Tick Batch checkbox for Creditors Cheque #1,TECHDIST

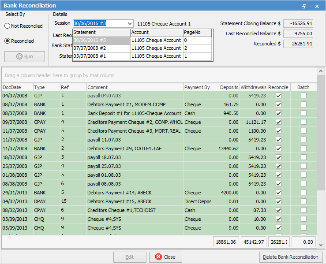point(304,210)
